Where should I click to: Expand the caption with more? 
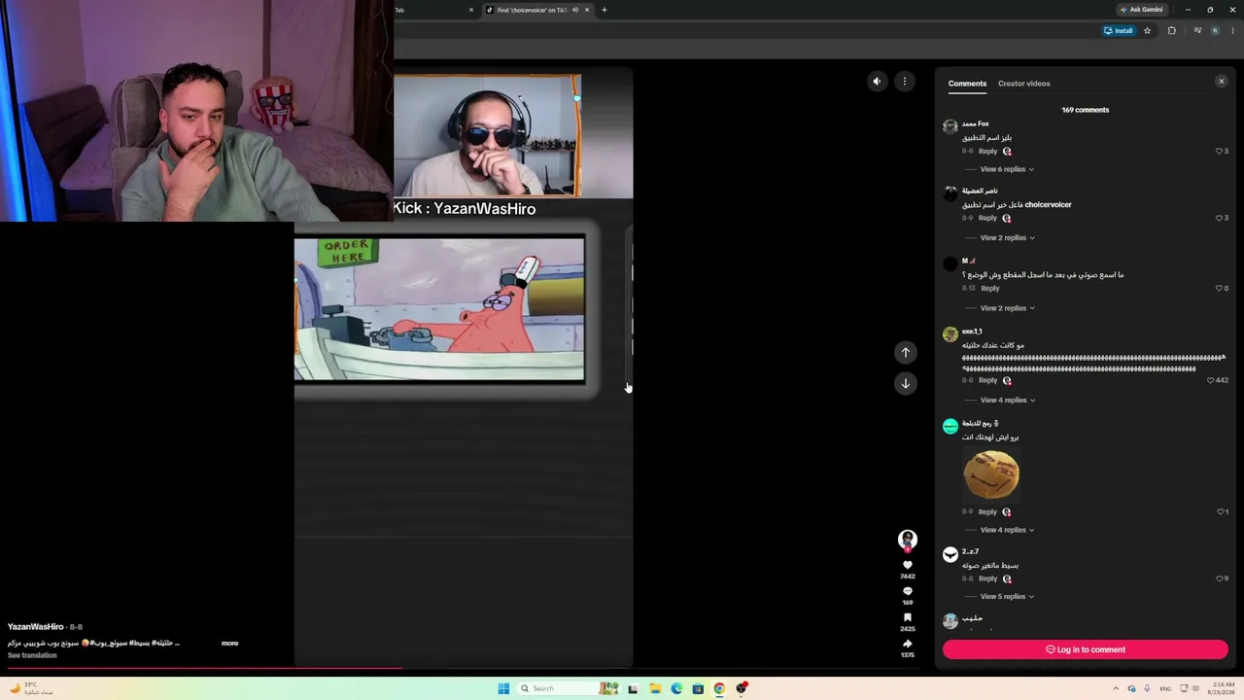click(229, 643)
